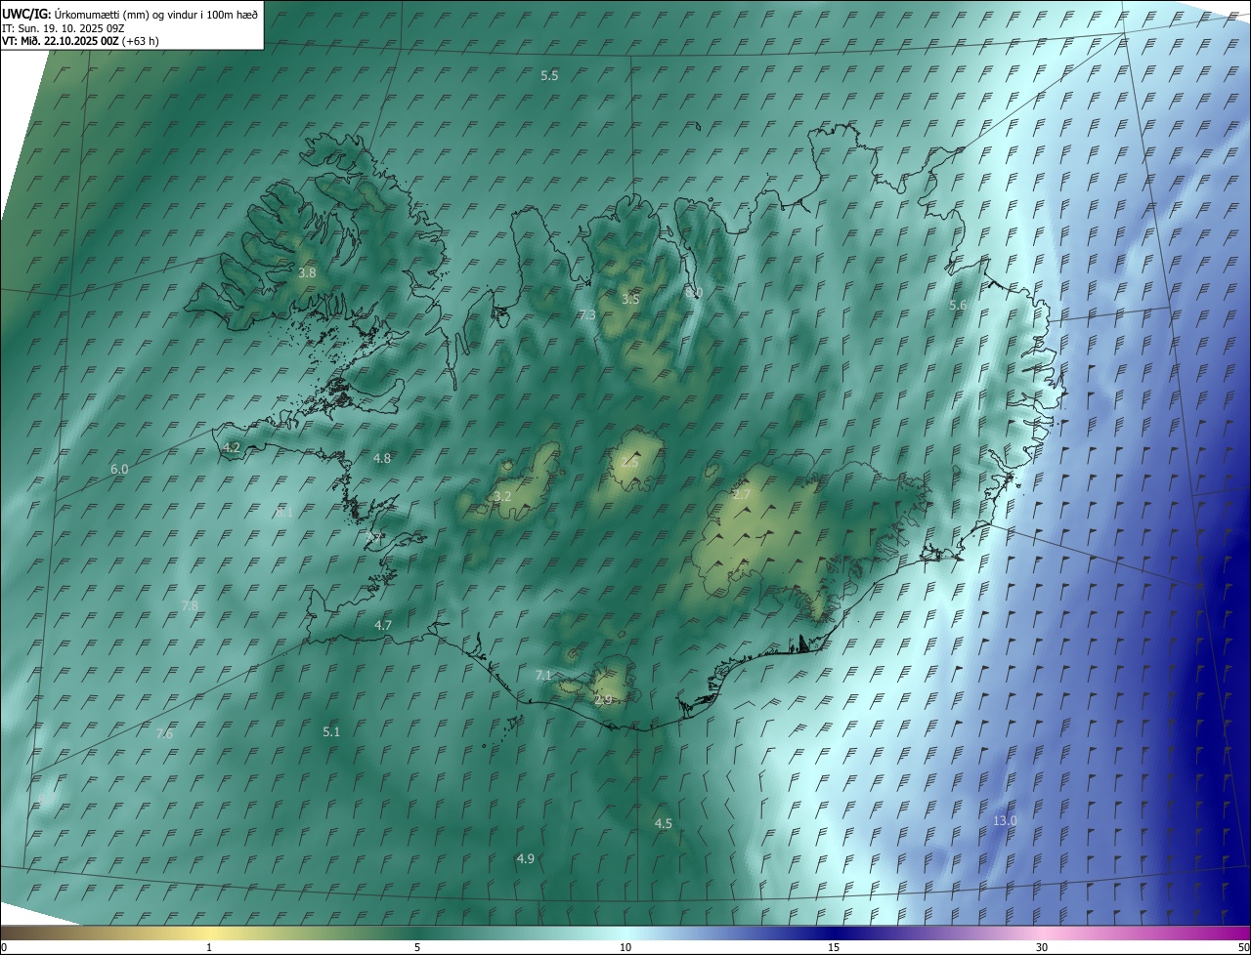Select the 3.8 value in the Westfjords

pyautogui.click(x=307, y=272)
